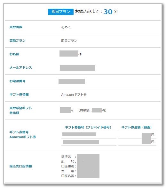The height and width of the screenshot is (188, 166).
Task: Select the 買取回数 label
Action: (x=16, y=27)
